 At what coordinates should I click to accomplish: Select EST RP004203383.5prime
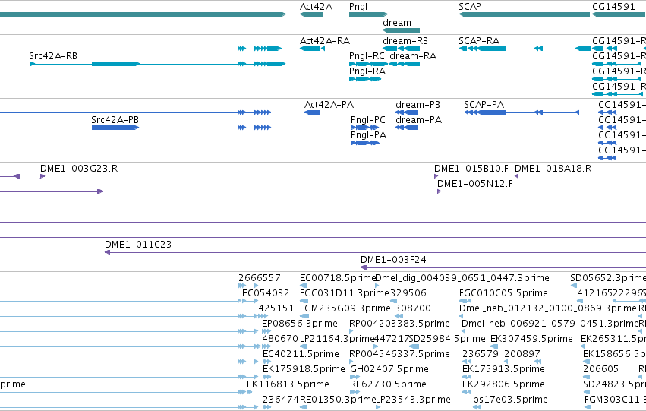tap(399, 324)
